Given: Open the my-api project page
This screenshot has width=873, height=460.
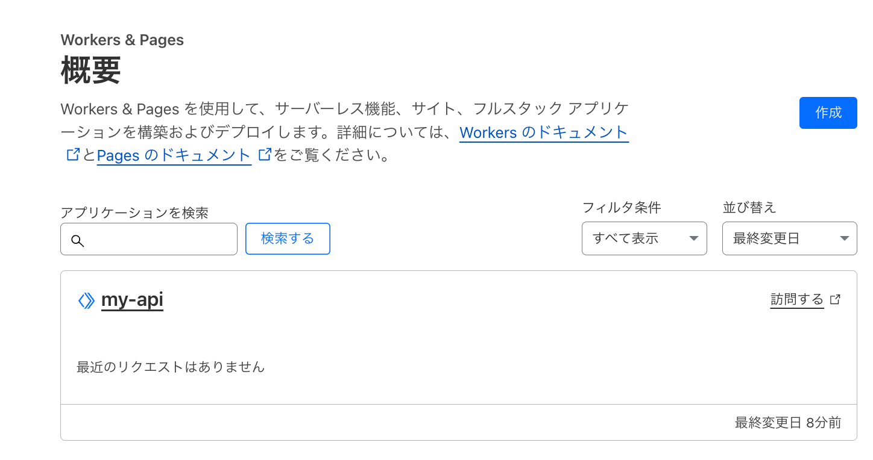Looking at the screenshot, I should click(132, 300).
